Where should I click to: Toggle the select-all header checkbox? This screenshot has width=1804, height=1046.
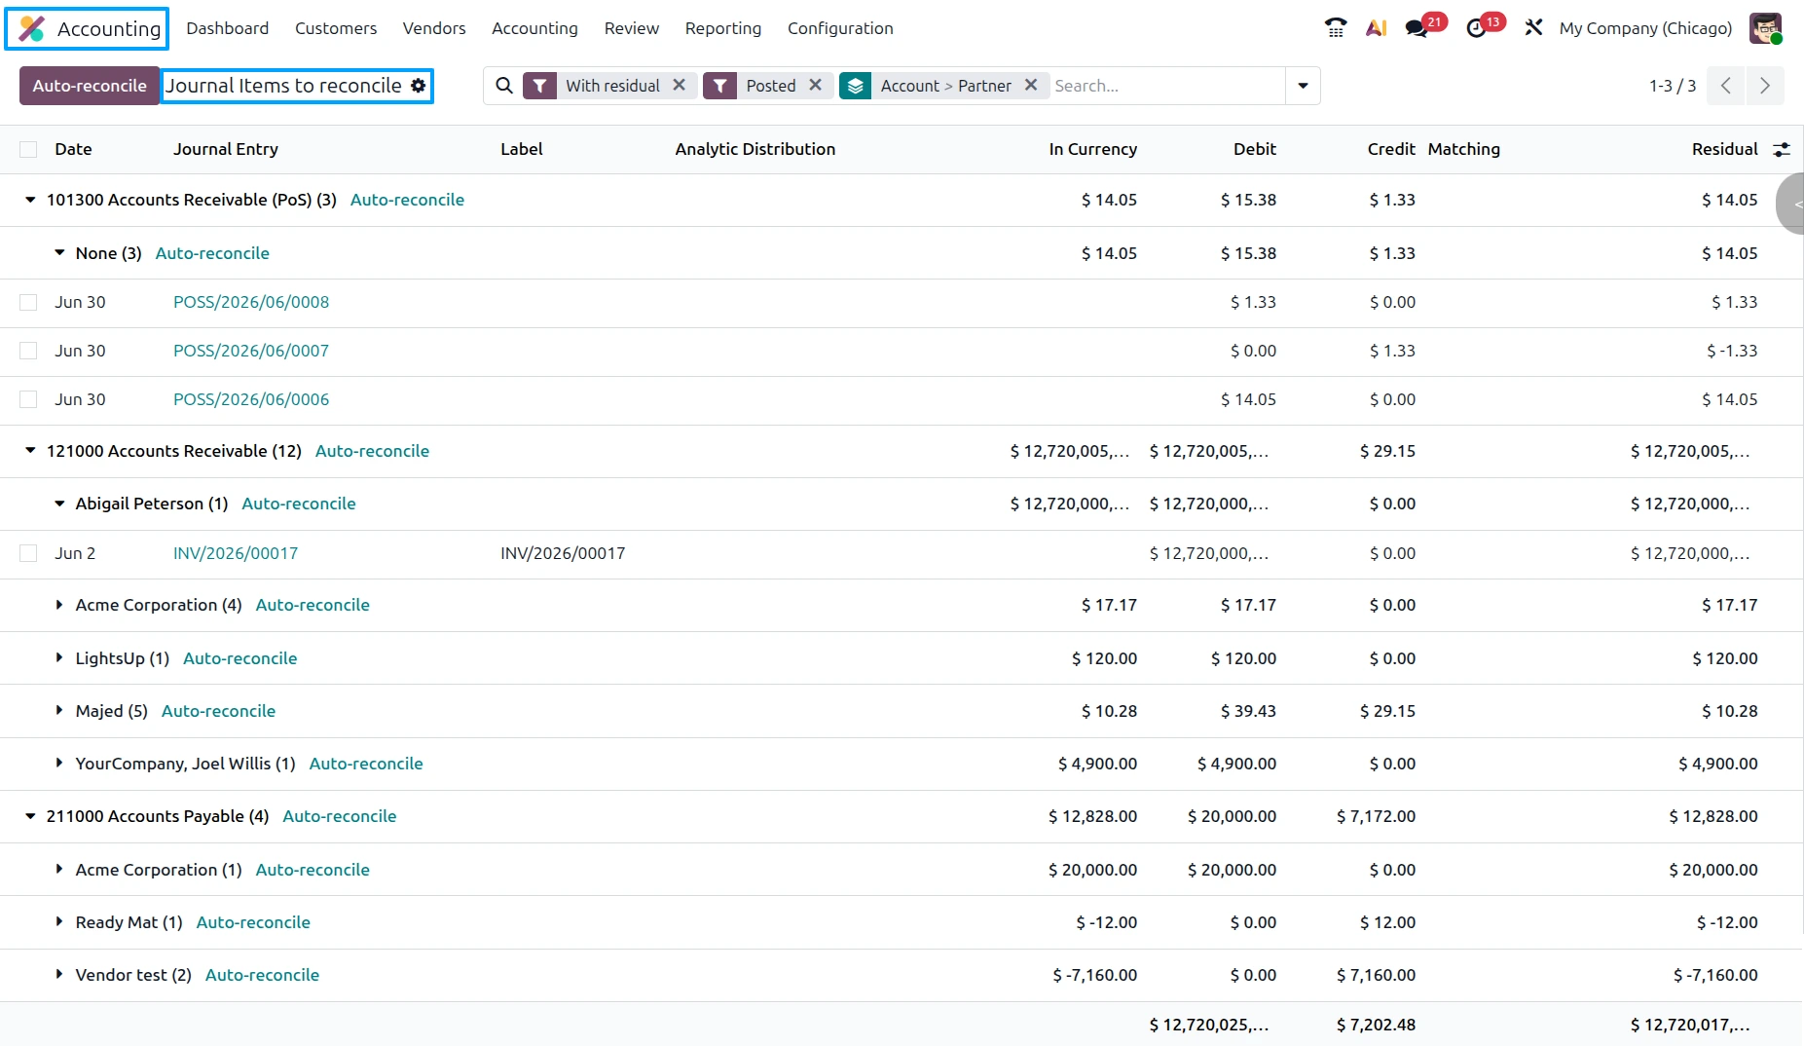28,149
